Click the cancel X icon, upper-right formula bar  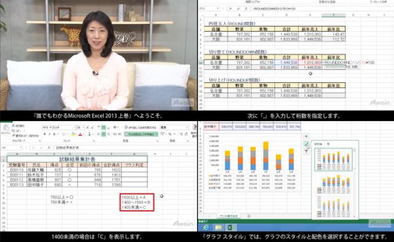pos(231,9)
